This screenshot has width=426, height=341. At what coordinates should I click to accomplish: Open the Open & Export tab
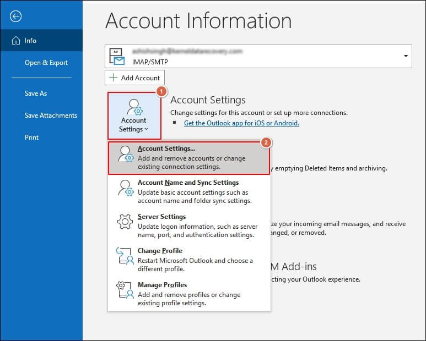click(x=41, y=63)
